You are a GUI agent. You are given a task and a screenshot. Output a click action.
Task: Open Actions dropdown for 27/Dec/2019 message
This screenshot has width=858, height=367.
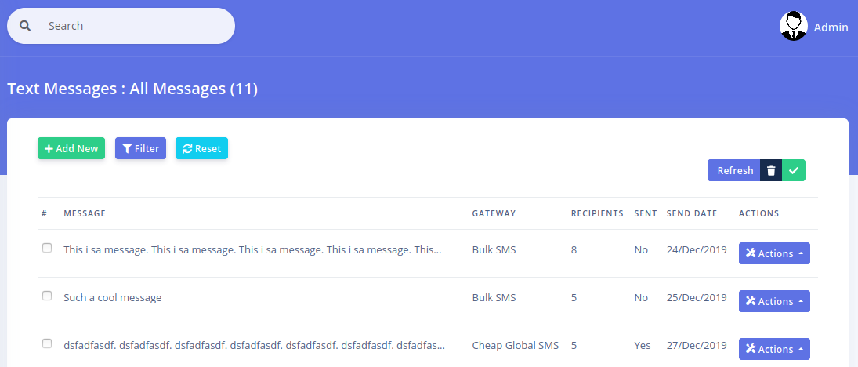(773, 349)
